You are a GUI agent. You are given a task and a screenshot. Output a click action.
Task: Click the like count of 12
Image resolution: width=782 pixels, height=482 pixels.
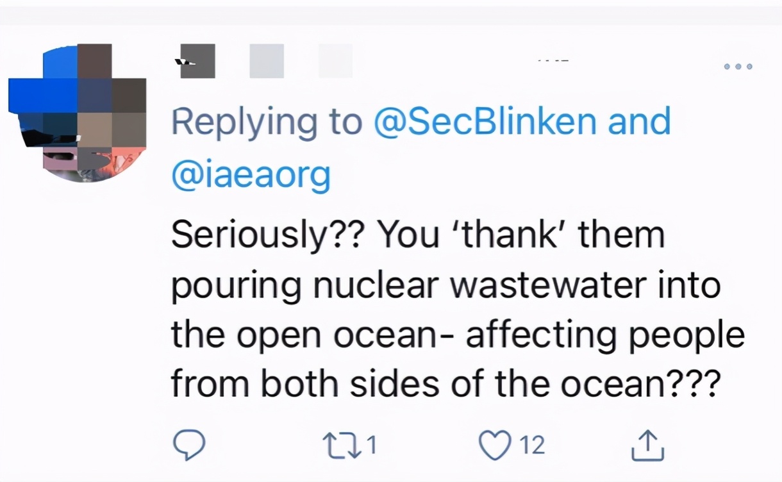(x=531, y=444)
